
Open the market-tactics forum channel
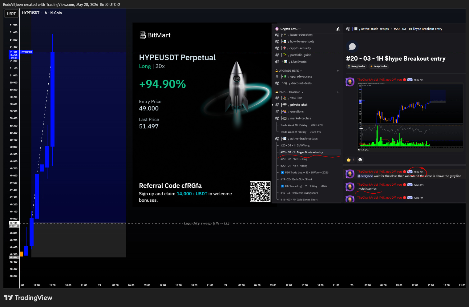tap(301, 119)
